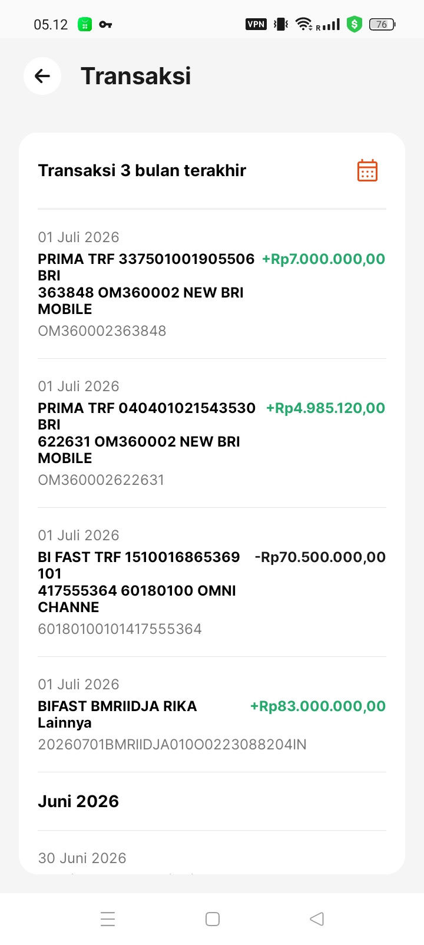Select the Juni 2026 month header
Screen dimensions: 424x945
pos(78,801)
